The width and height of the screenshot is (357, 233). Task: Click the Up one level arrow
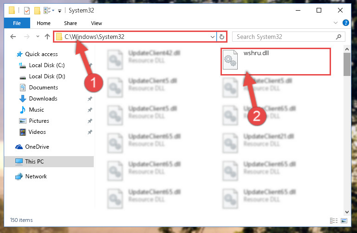pyautogui.click(x=47, y=37)
